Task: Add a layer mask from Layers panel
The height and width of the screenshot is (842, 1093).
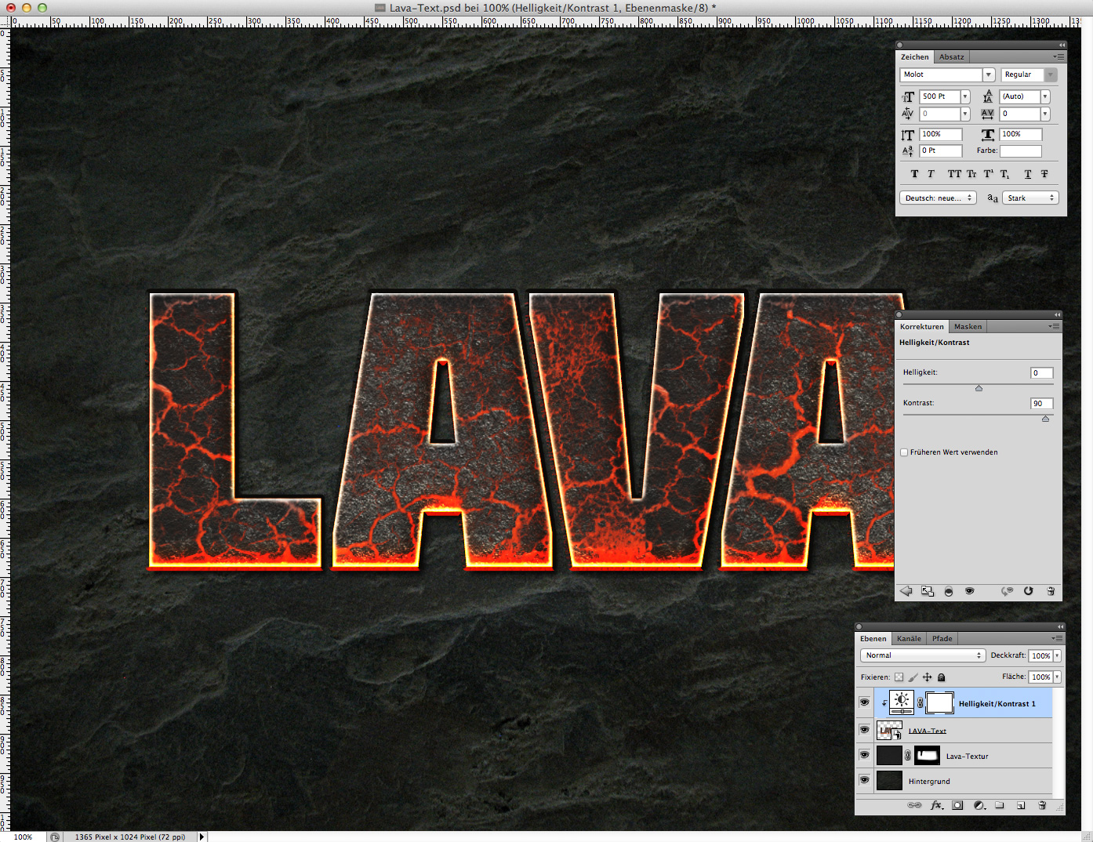Action: click(957, 804)
